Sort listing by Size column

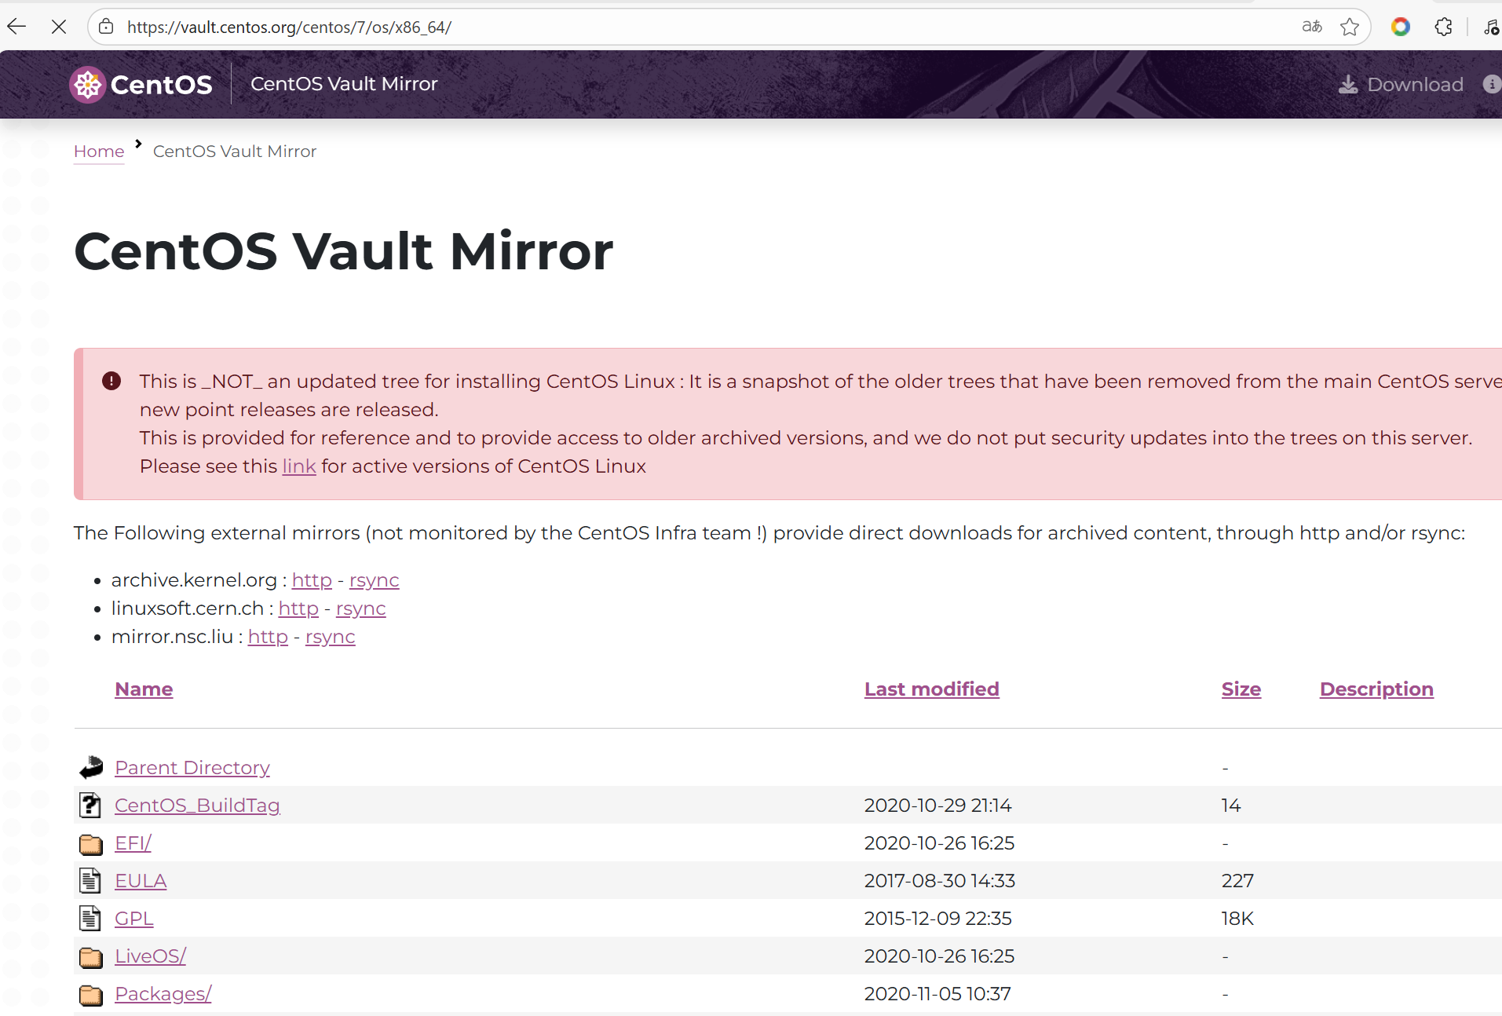coord(1241,689)
